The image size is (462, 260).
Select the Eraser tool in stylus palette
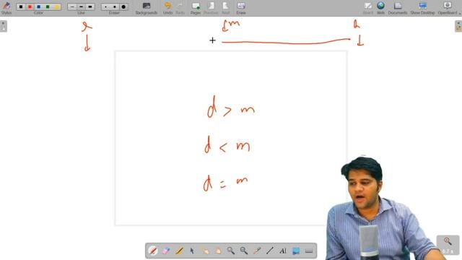click(x=166, y=251)
